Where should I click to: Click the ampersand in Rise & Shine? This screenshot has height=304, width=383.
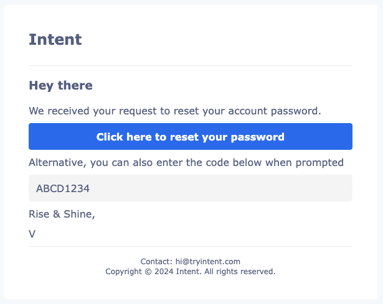click(x=57, y=214)
